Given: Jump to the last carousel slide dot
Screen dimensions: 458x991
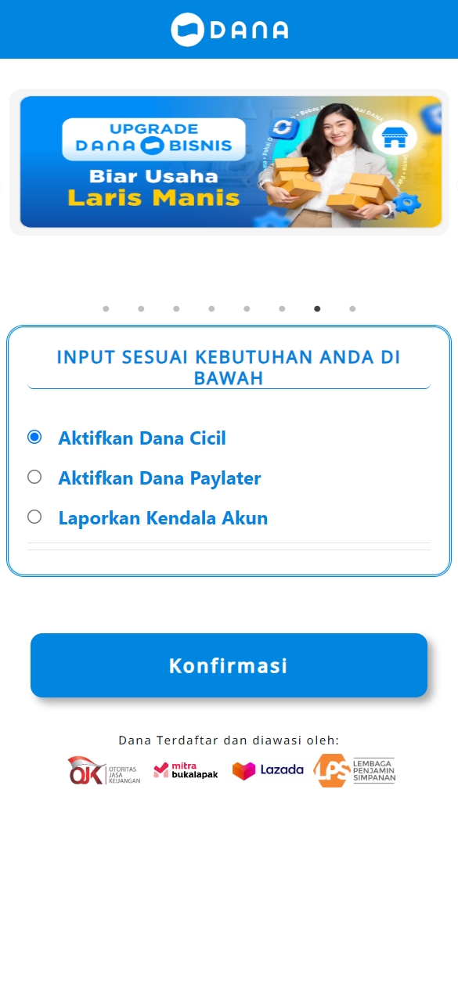Looking at the screenshot, I should click(x=352, y=308).
